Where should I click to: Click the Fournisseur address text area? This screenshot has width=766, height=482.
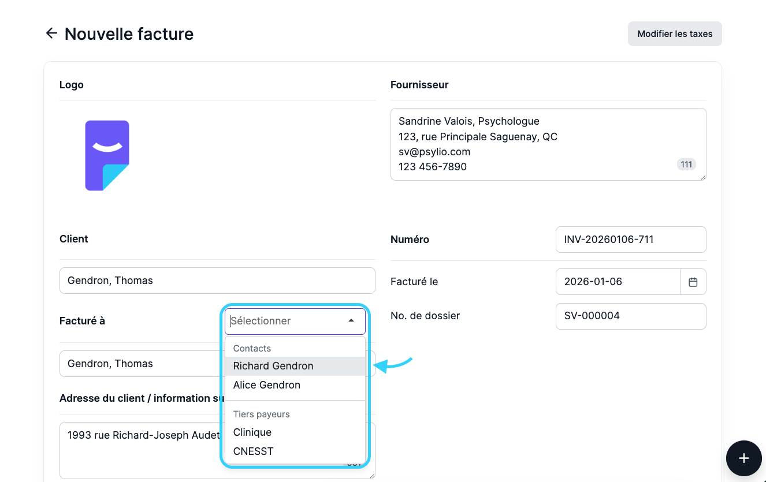(x=531, y=144)
